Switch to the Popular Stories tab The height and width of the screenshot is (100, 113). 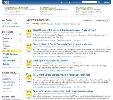pos(88,20)
